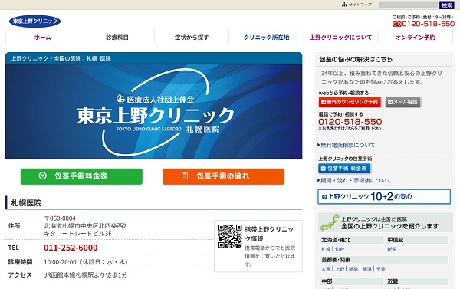Open the 上野クリニックについて menu item
Image resolution: width=460 pixels, height=289 pixels.
341,38
